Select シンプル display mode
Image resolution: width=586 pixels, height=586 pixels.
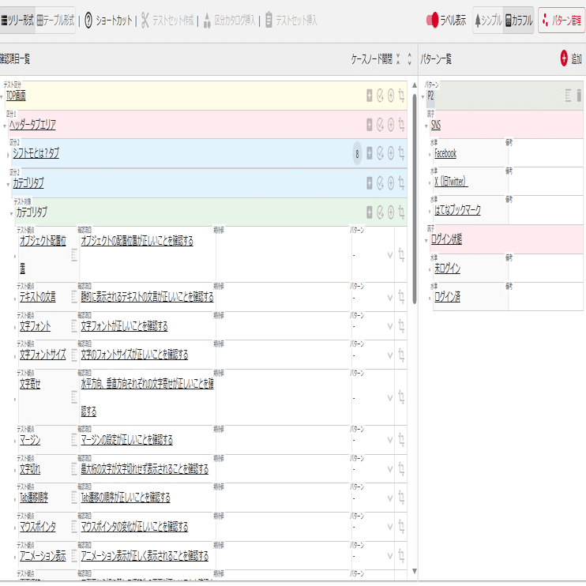tap(488, 21)
